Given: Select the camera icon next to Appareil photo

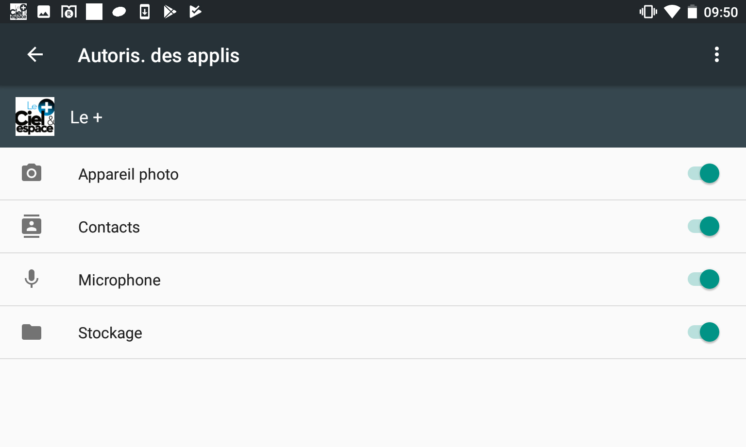Looking at the screenshot, I should click(31, 173).
